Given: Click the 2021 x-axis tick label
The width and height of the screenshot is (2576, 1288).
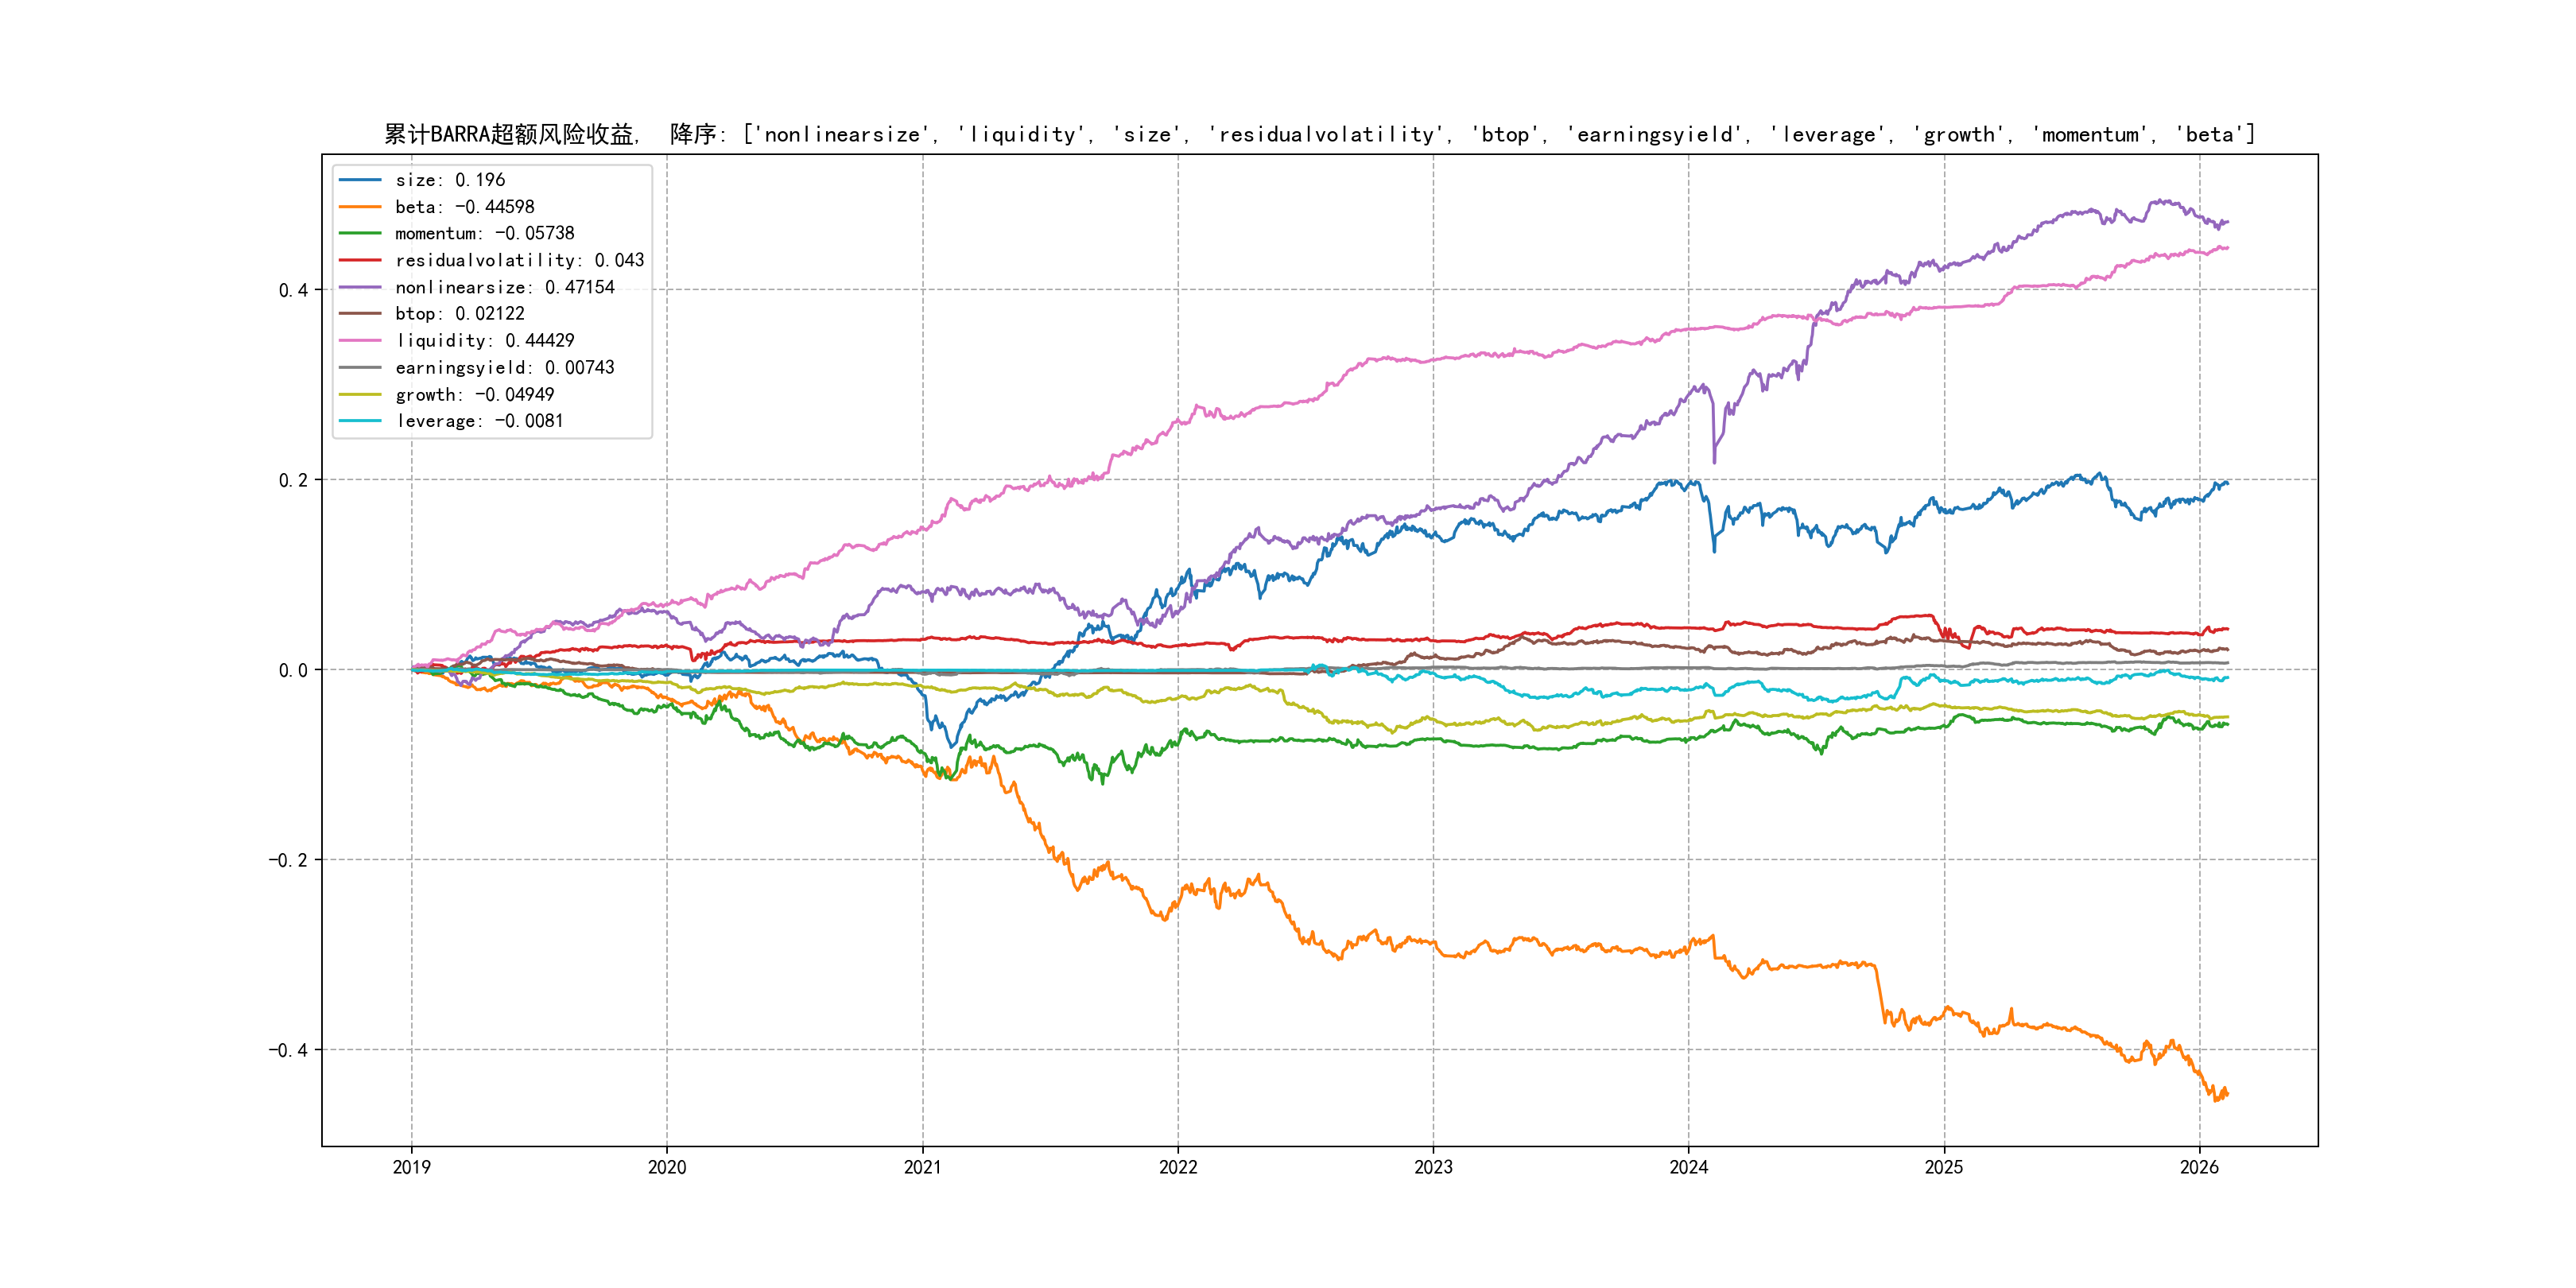Looking at the screenshot, I should point(922,1167).
